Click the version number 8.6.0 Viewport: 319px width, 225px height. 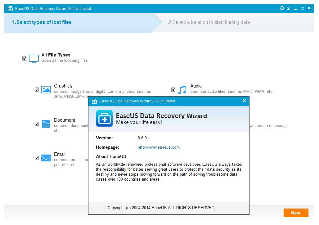(x=142, y=138)
